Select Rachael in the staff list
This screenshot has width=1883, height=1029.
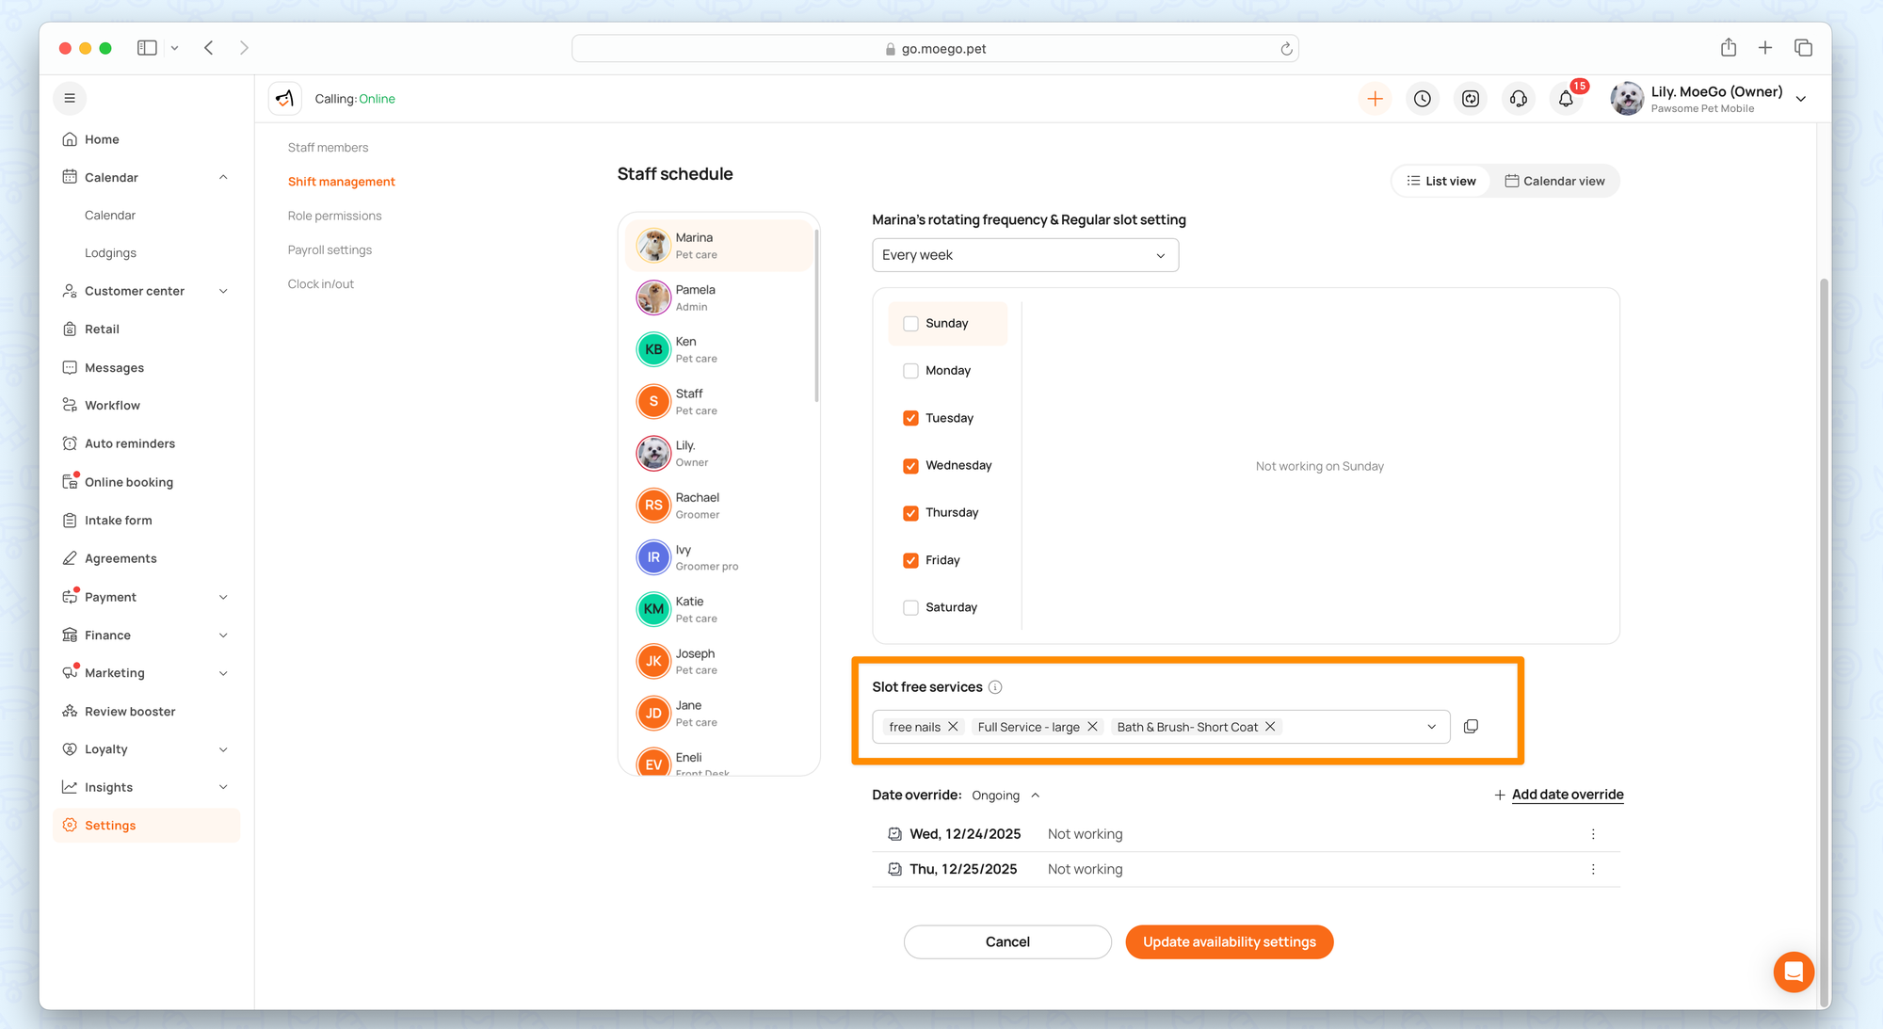point(698,506)
